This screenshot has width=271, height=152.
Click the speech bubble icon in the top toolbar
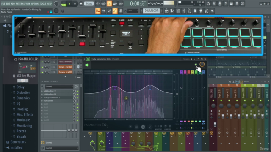click(243, 4)
